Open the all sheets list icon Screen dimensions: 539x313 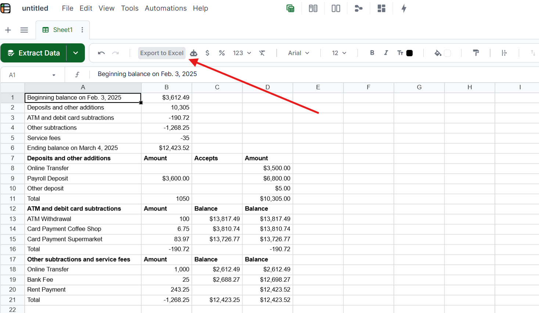click(24, 30)
